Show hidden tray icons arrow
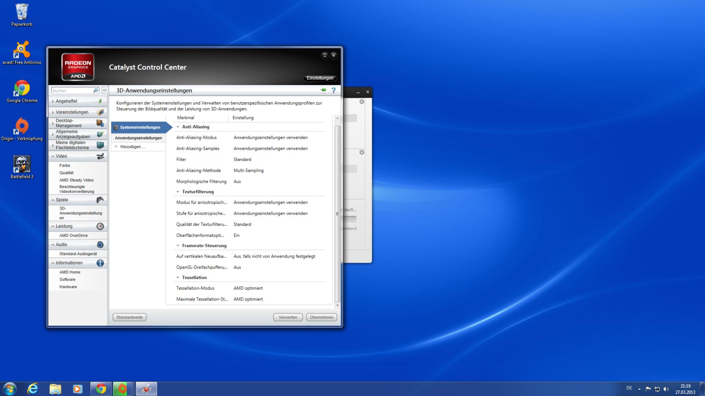The image size is (705, 396). pos(639,389)
